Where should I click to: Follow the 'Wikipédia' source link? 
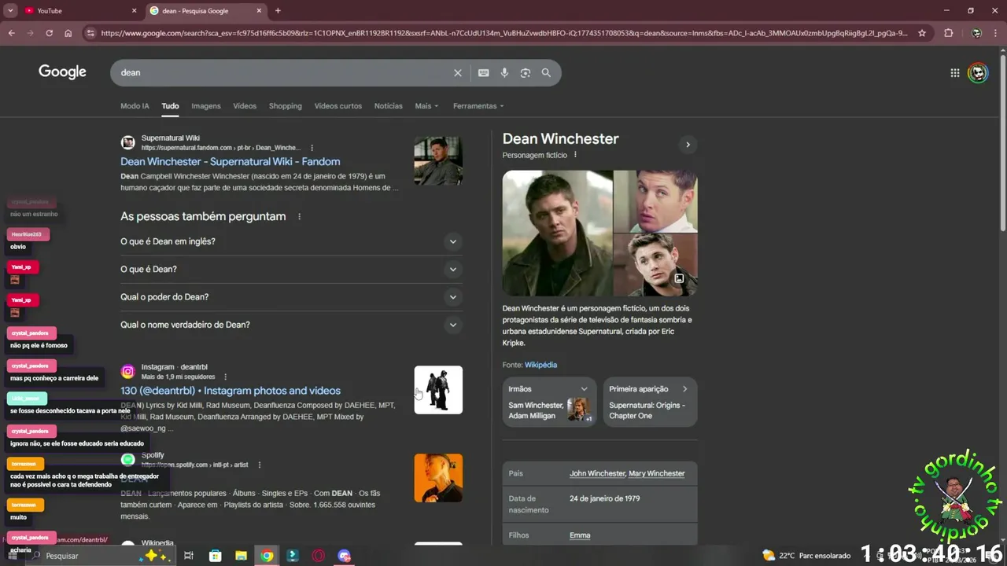(540, 365)
